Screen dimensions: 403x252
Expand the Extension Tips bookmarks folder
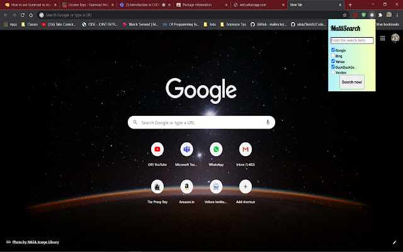click(234, 25)
